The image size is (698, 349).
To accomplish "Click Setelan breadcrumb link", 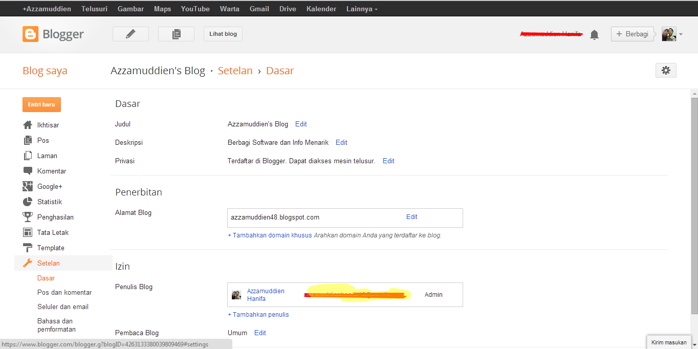I will click(235, 71).
